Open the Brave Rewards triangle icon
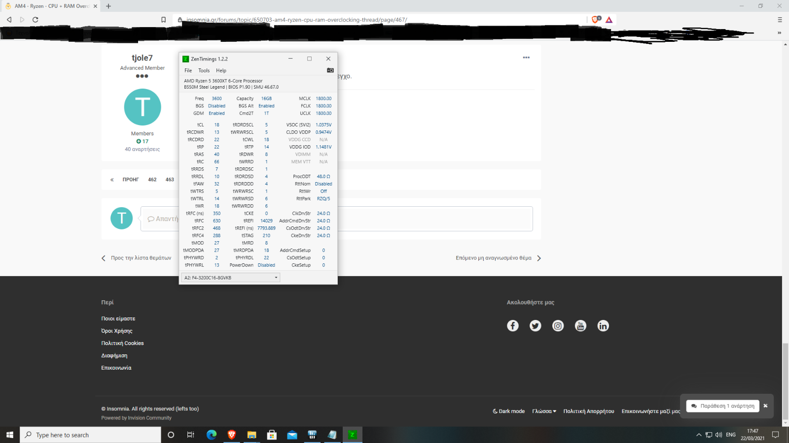 coord(609,20)
